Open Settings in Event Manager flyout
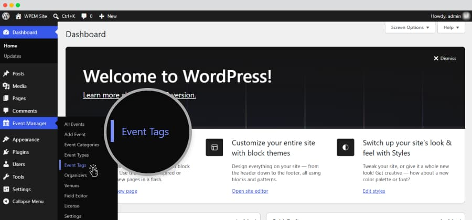The height and width of the screenshot is (220, 472). (x=72, y=216)
